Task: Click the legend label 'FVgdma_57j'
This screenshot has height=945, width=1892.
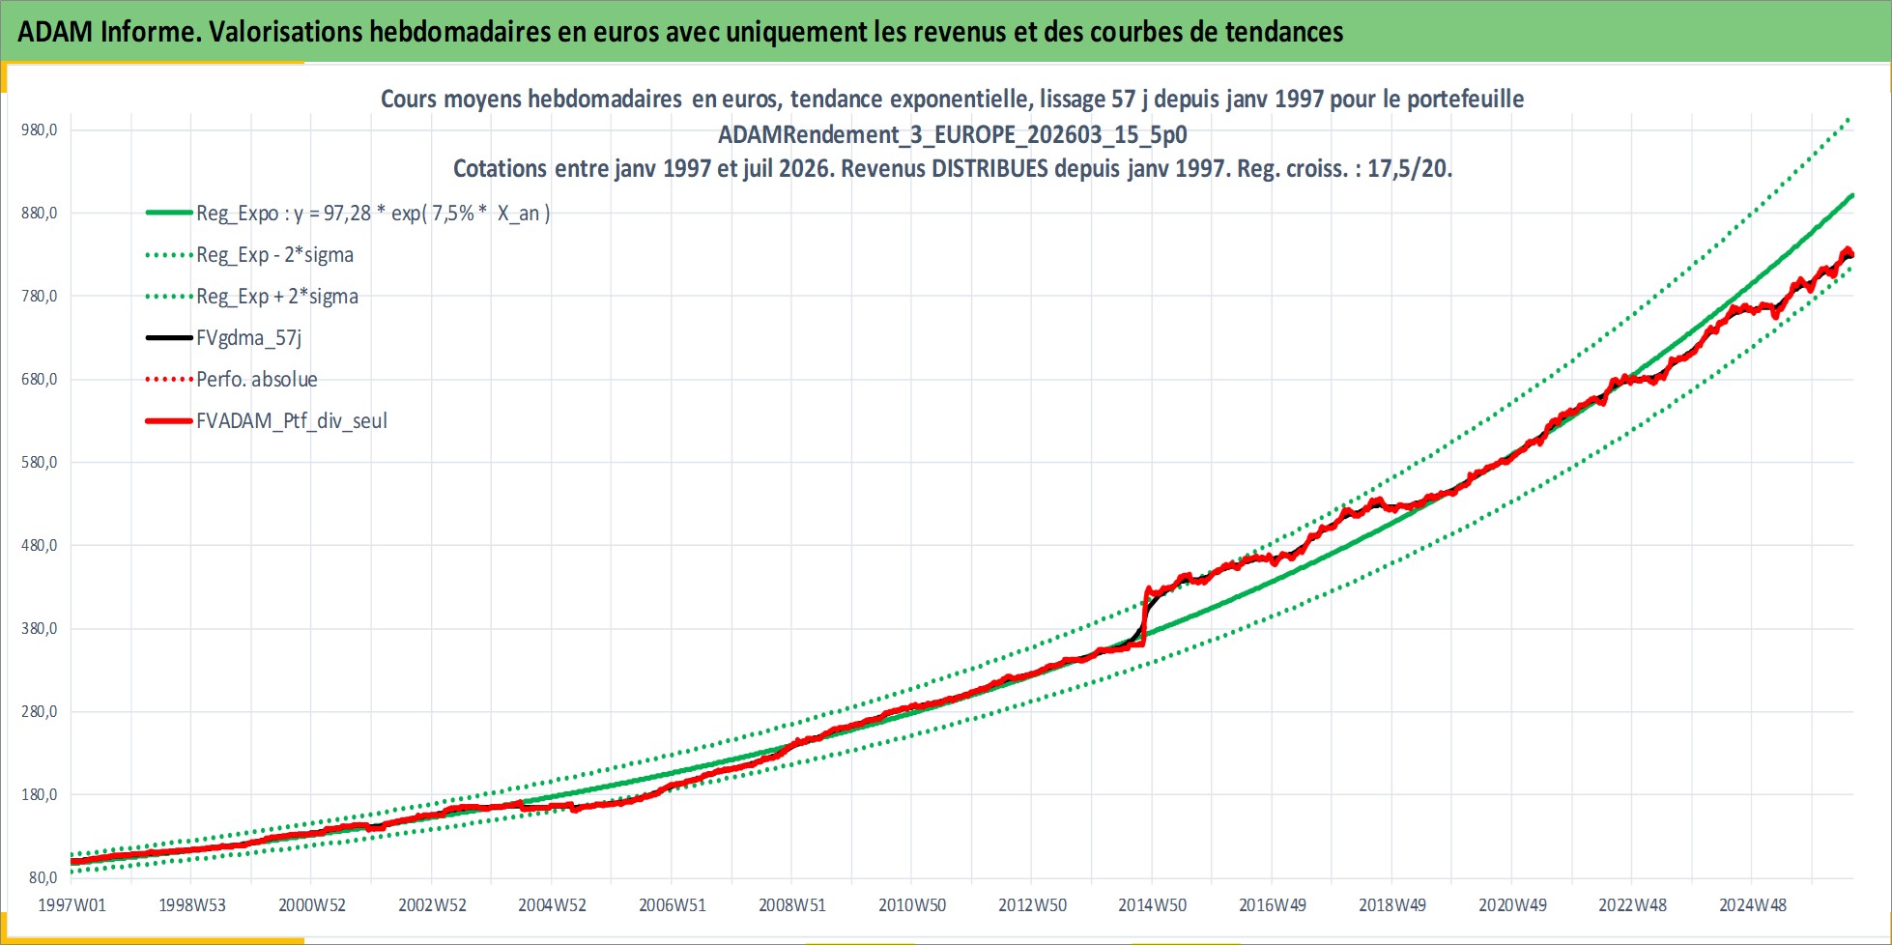Action: [249, 338]
